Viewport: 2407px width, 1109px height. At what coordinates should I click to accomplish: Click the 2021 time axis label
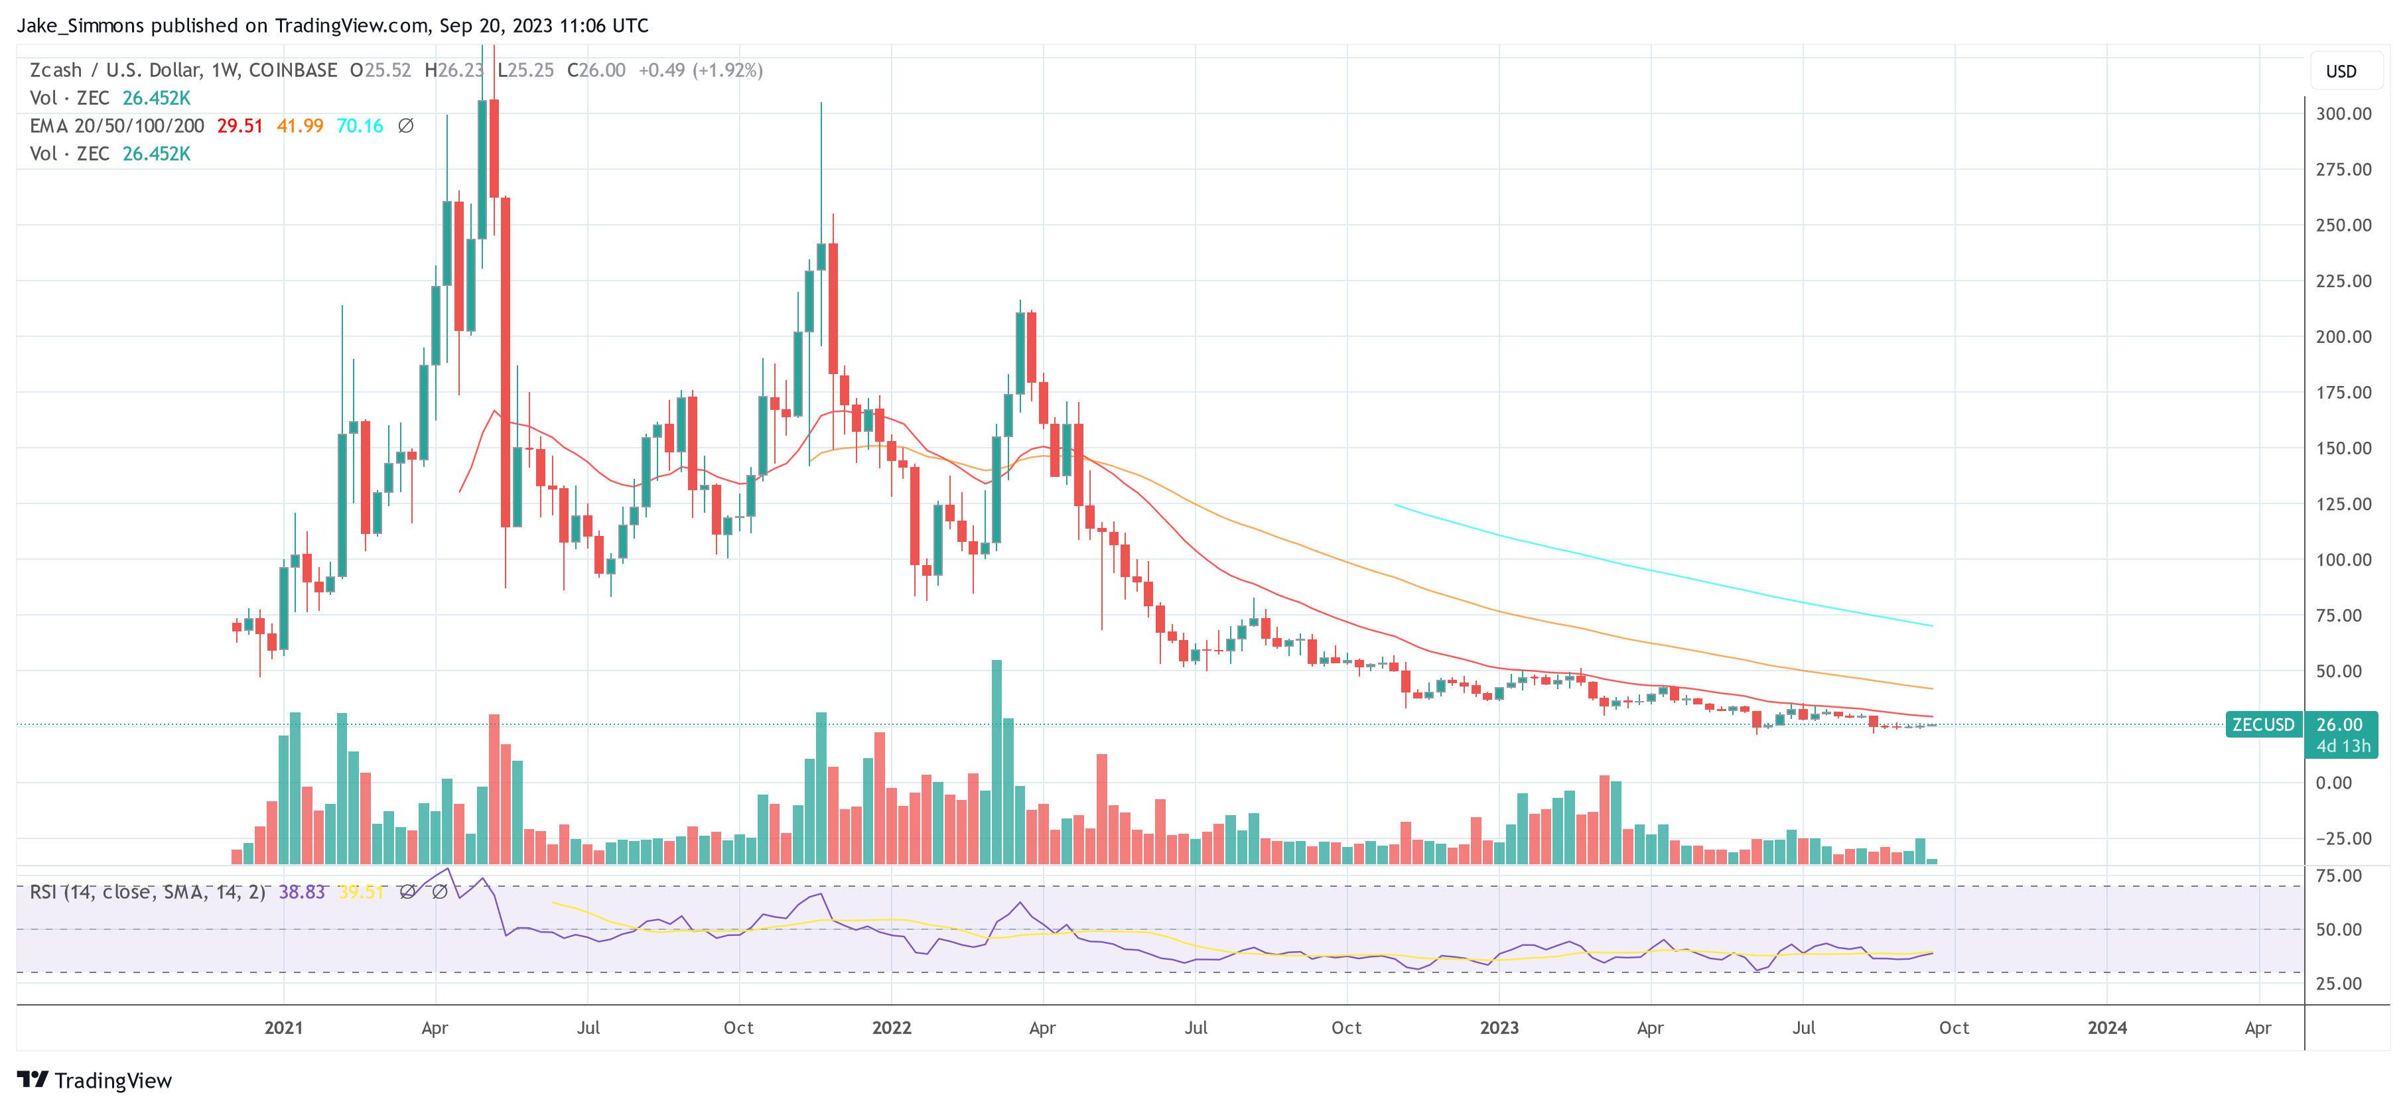[283, 1027]
